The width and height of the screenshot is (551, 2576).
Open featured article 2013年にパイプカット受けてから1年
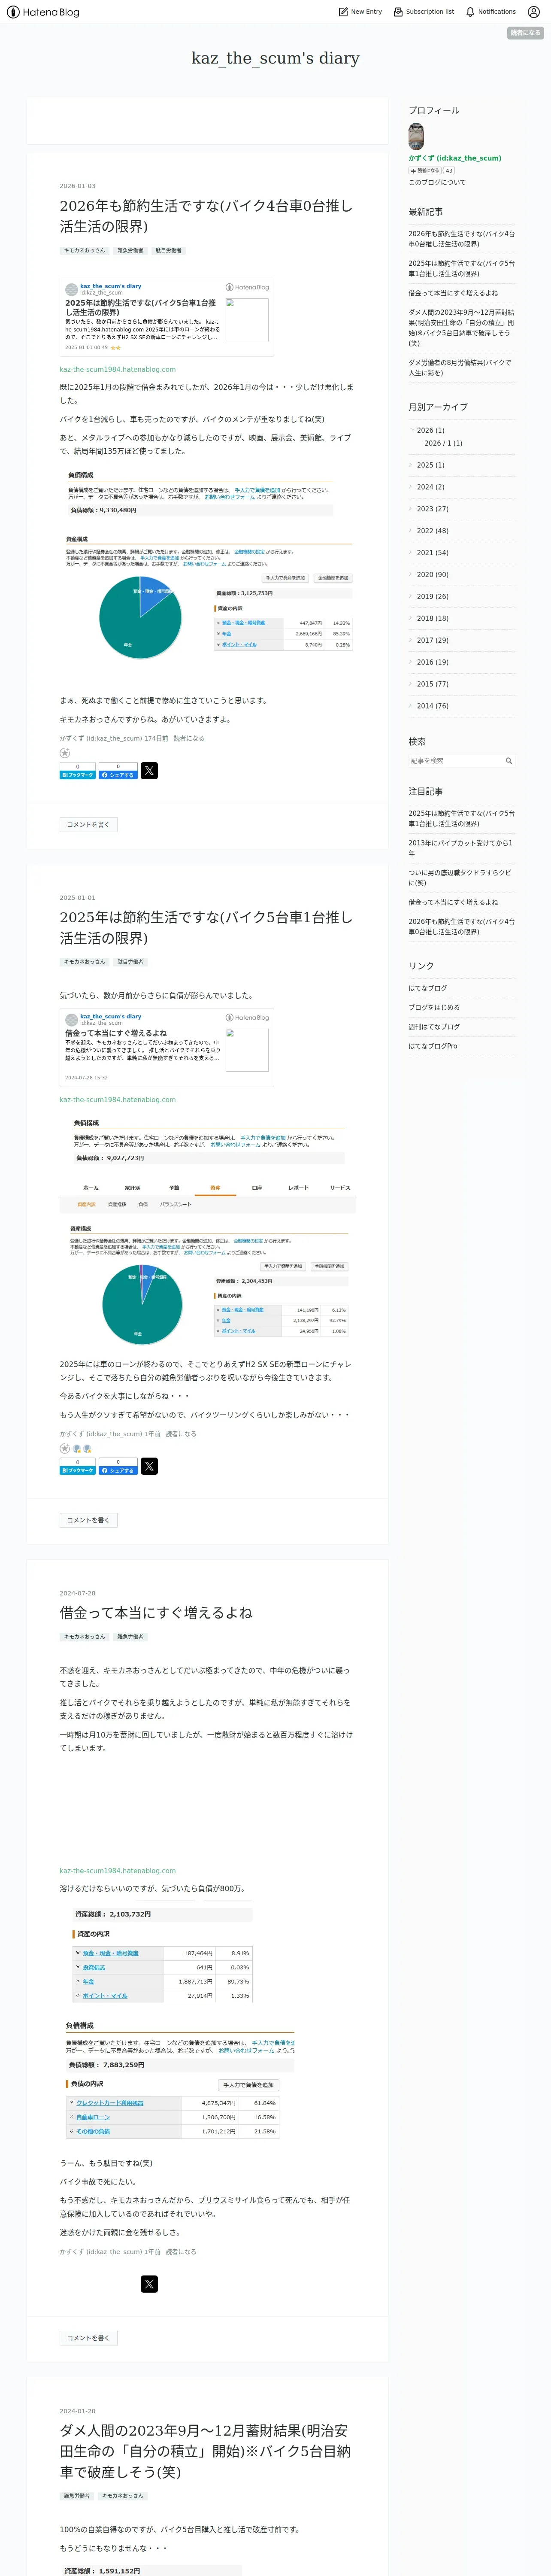pos(460,848)
